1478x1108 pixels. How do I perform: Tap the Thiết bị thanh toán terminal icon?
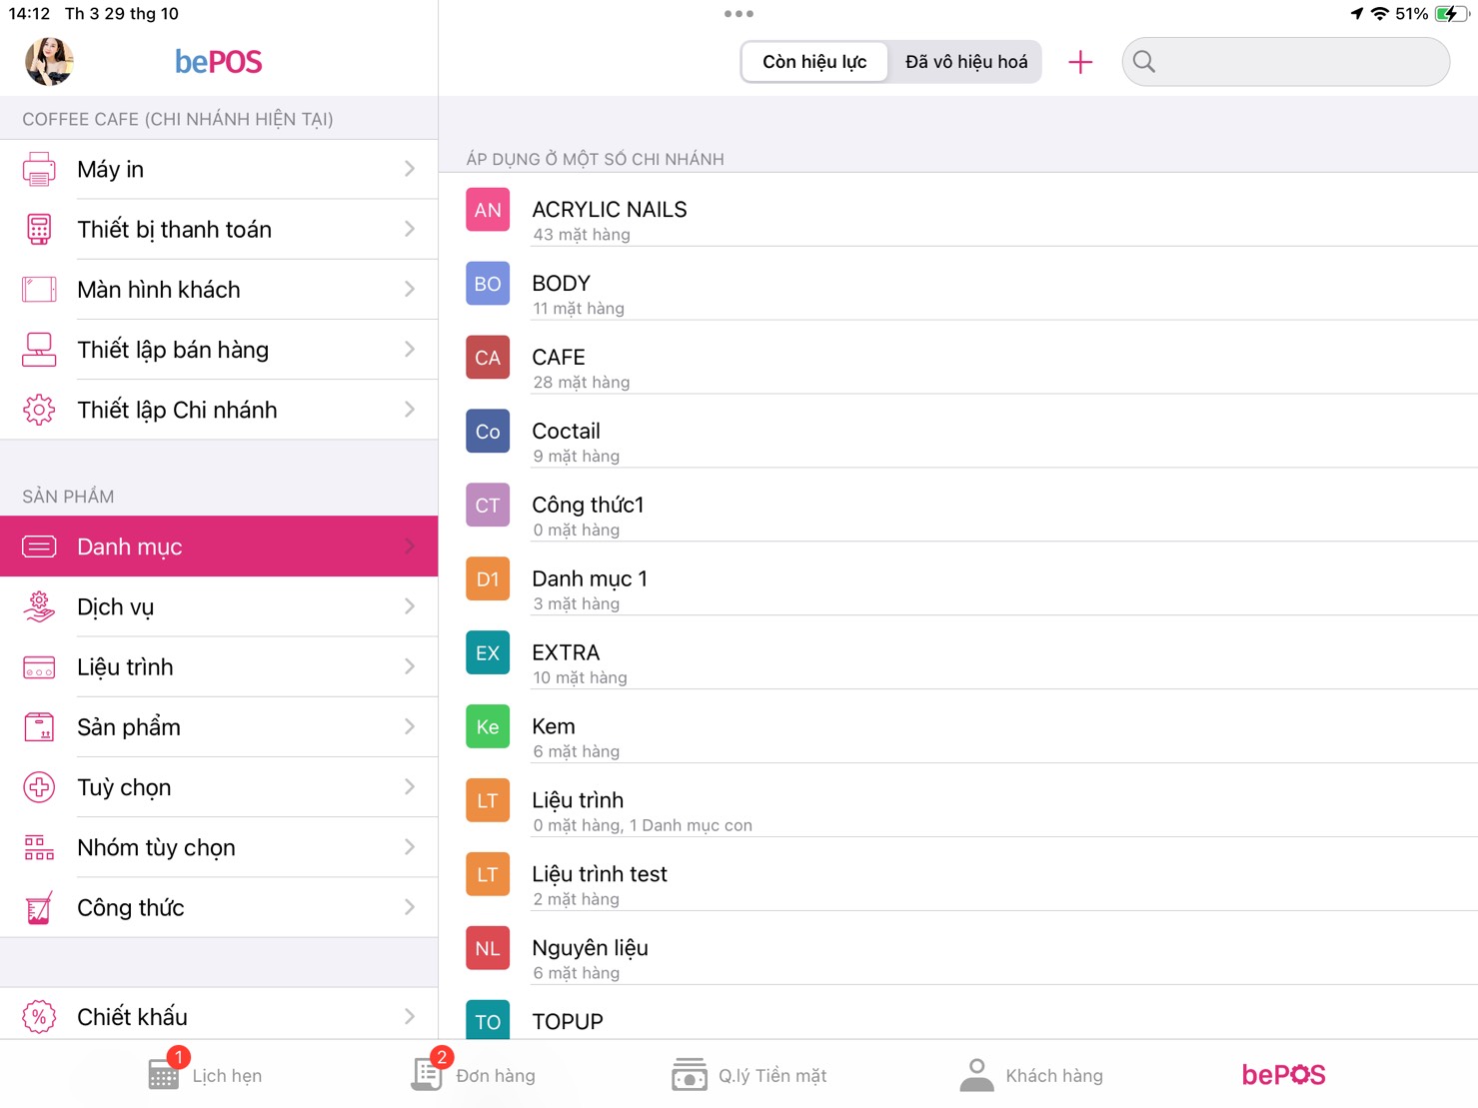[x=39, y=229]
